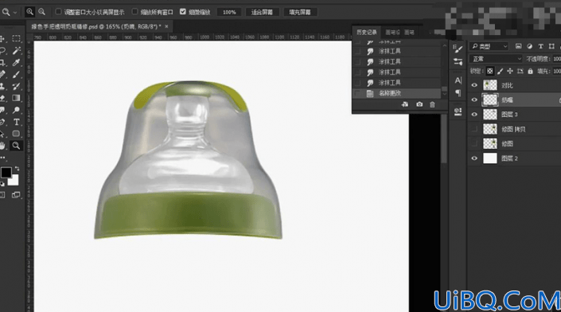The image size is (561, 312).
Task: Delete current history state with trash icon
Action: 433,104
